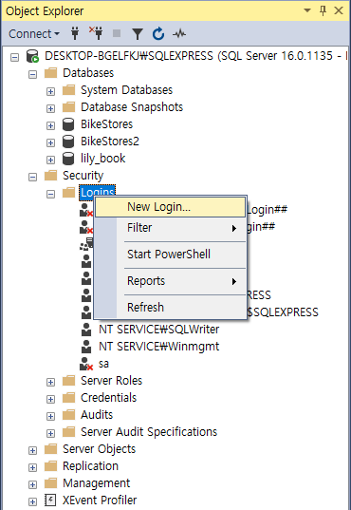Click the disabled sa login icon
Image resolution: width=351 pixels, height=510 pixels.
[x=86, y=364]
